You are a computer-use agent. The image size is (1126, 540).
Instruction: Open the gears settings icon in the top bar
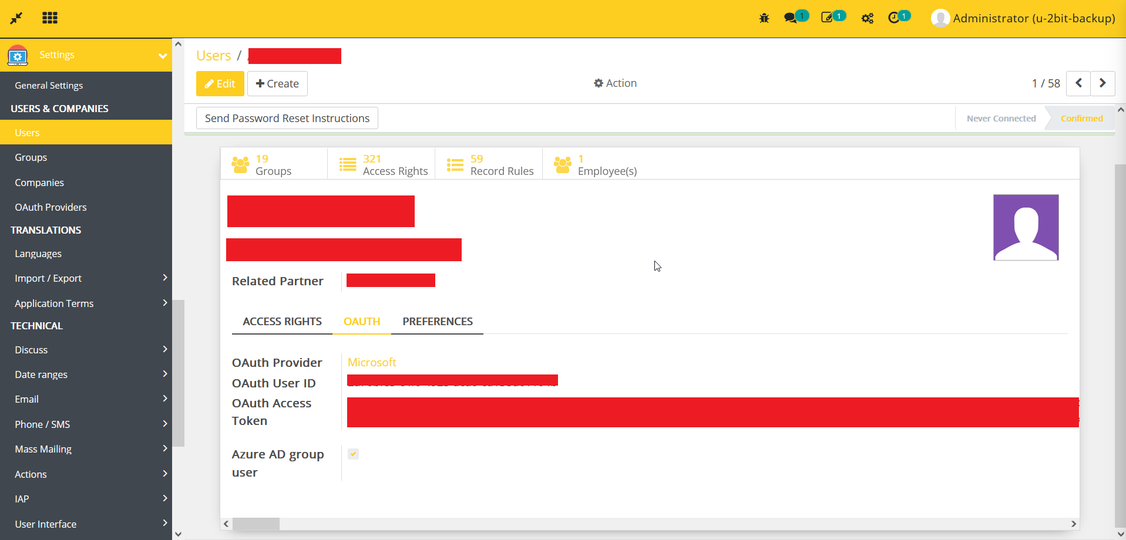(868, 18)
